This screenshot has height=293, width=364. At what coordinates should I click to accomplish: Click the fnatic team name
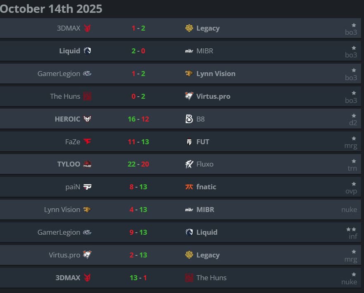206,187
